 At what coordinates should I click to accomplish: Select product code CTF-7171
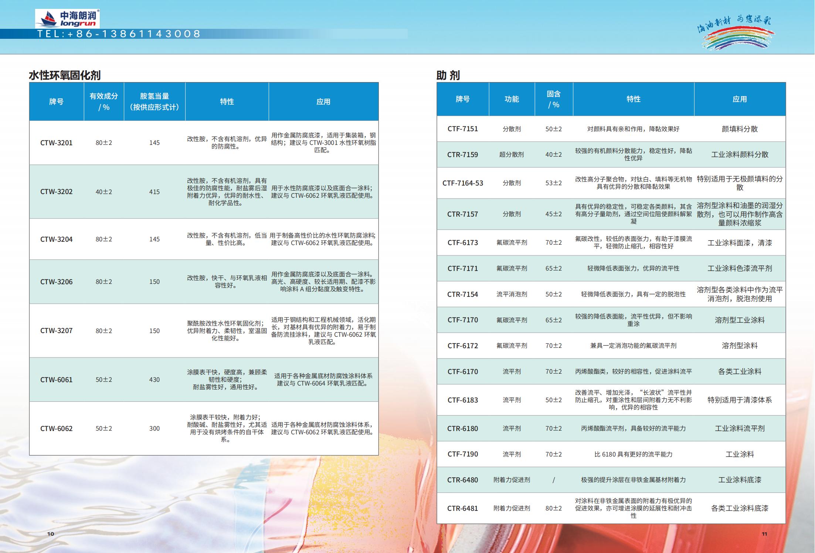point(463,268)
